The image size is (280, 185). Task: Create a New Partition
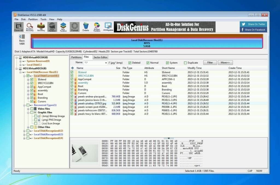pos(63,27)
